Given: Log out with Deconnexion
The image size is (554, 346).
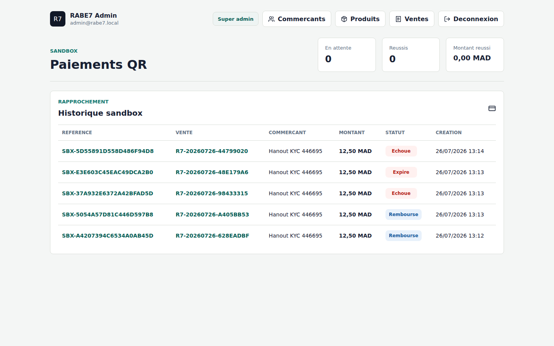Looking at the screenshot, I should pyautogui.click(x=471, y=19).
